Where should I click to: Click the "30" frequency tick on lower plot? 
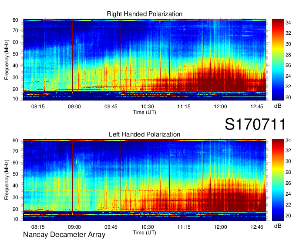(15, 197)
